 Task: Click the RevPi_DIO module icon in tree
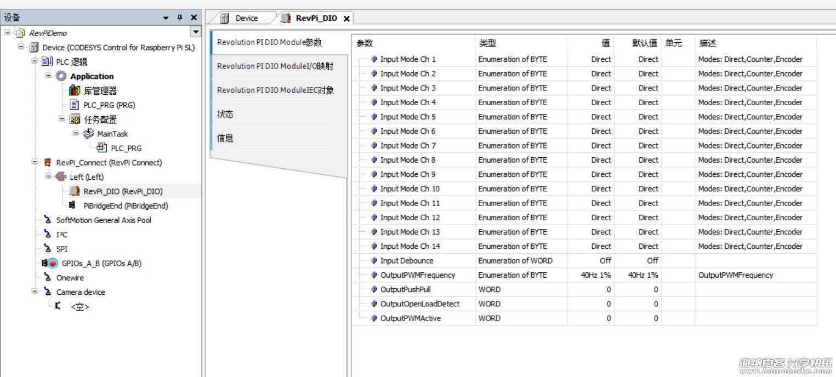[75, 191]
